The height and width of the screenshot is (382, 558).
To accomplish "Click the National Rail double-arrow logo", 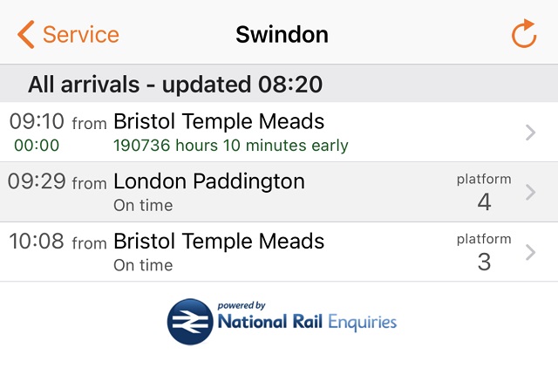I will 190,322.
